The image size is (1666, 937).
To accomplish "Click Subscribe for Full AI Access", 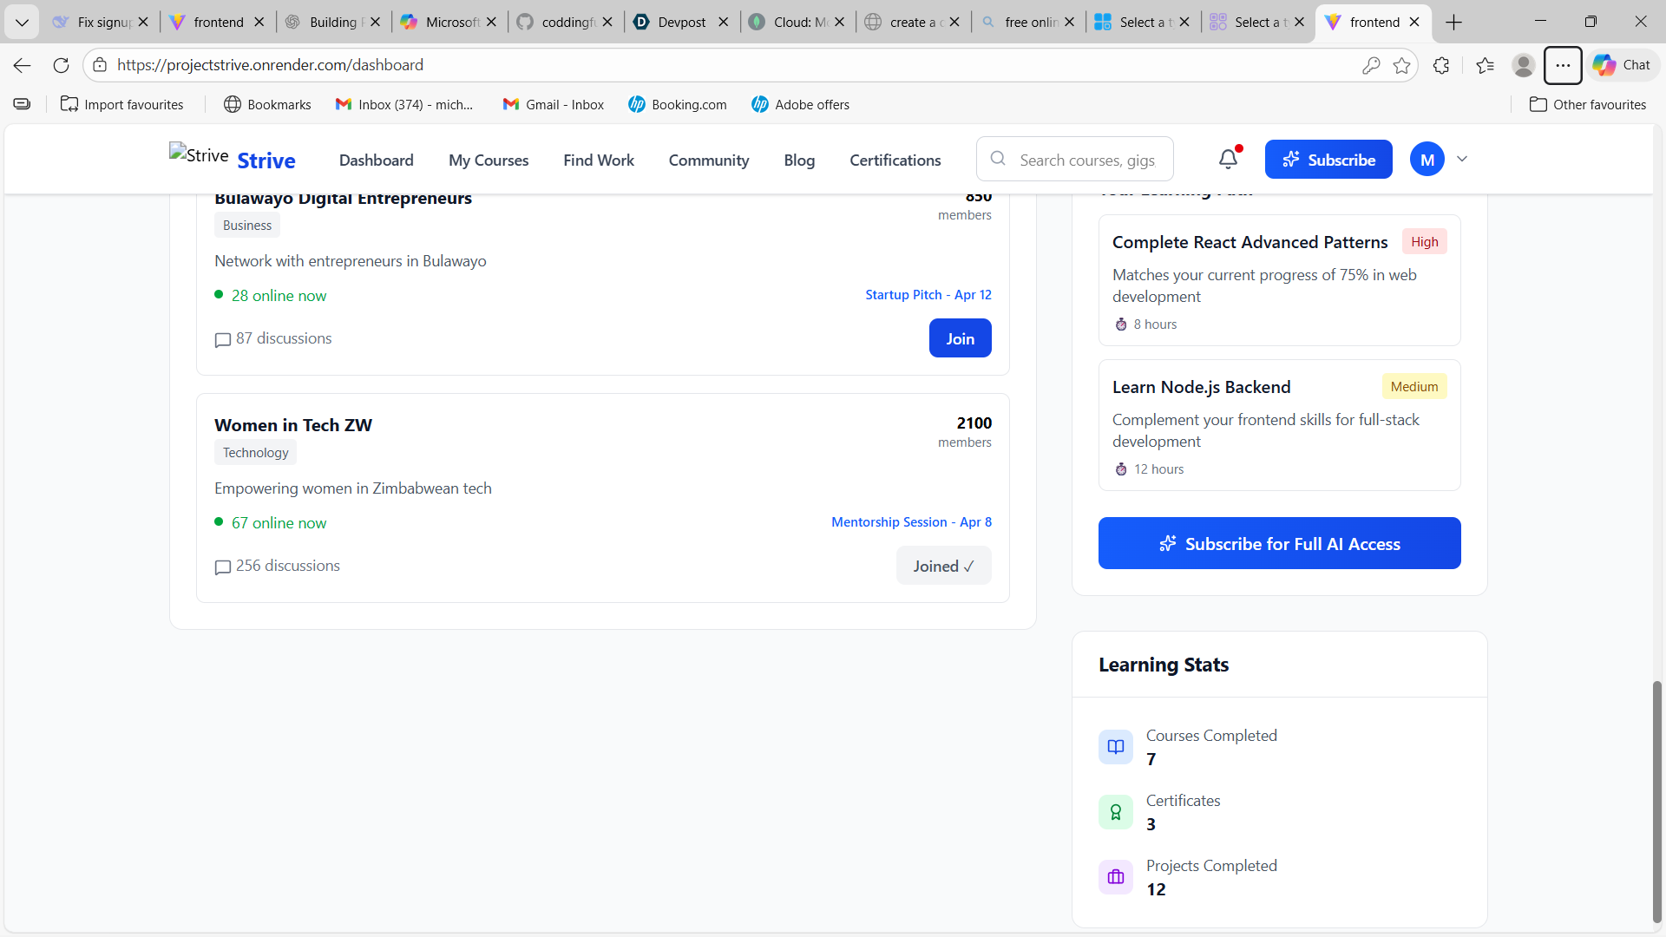I will click(x=1279, y=544).
